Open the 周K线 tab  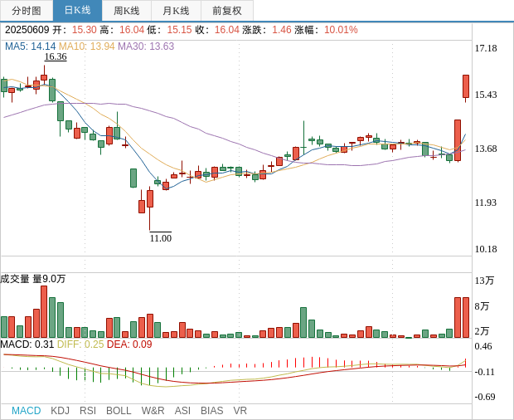pyautogui.click(x=127, y=11)
